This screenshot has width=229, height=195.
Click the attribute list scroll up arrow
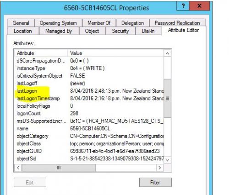pyautogui.click(x=167, y=53)
